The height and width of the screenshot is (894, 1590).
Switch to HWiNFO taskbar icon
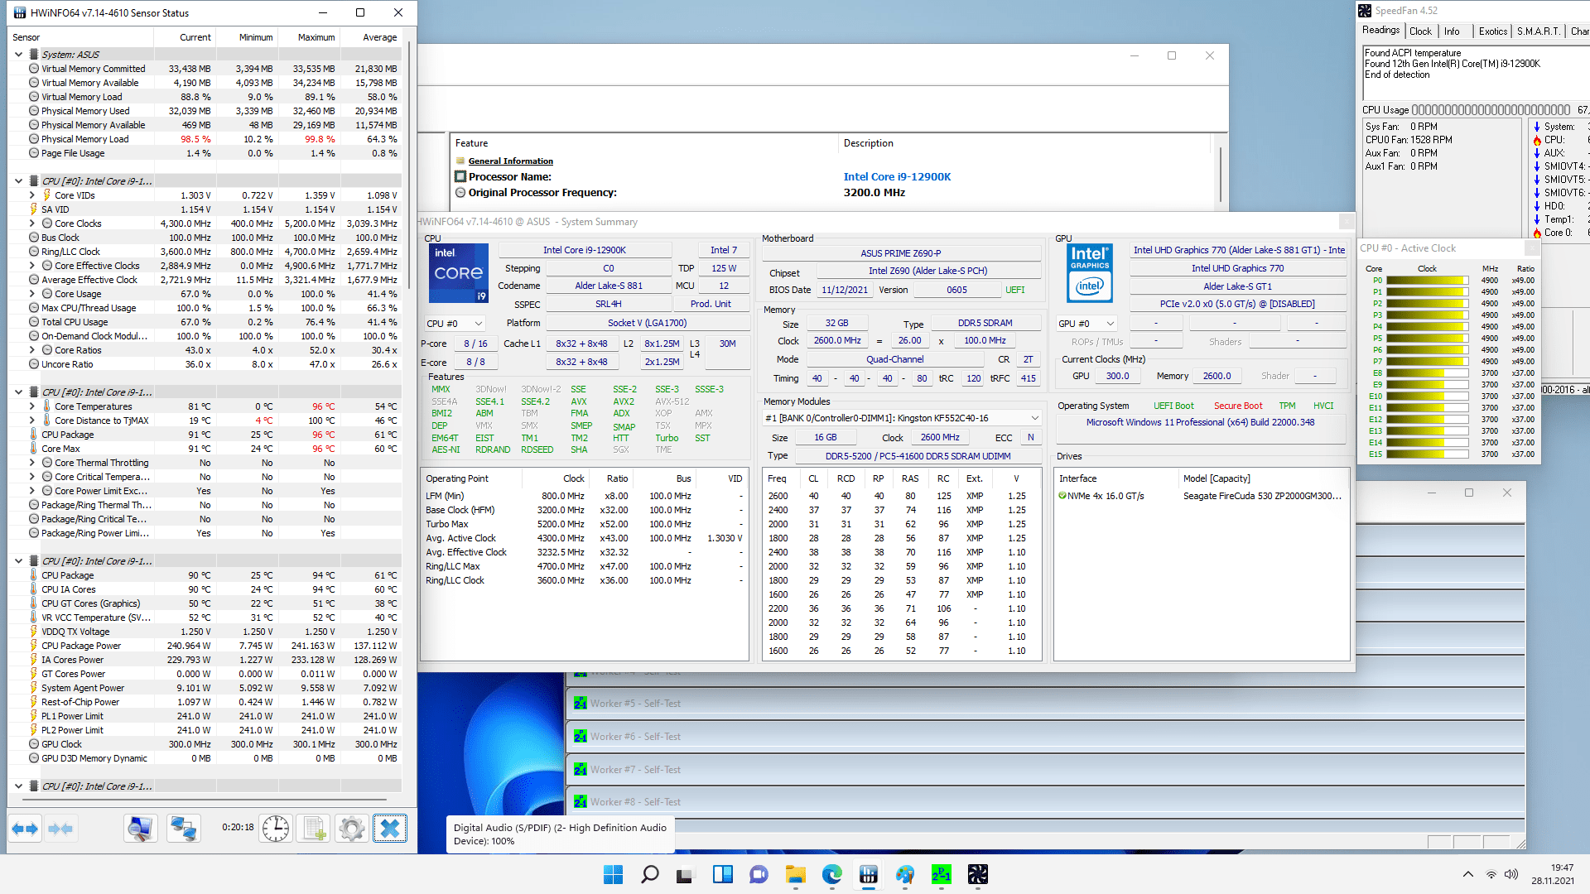(x=869, y=874)
